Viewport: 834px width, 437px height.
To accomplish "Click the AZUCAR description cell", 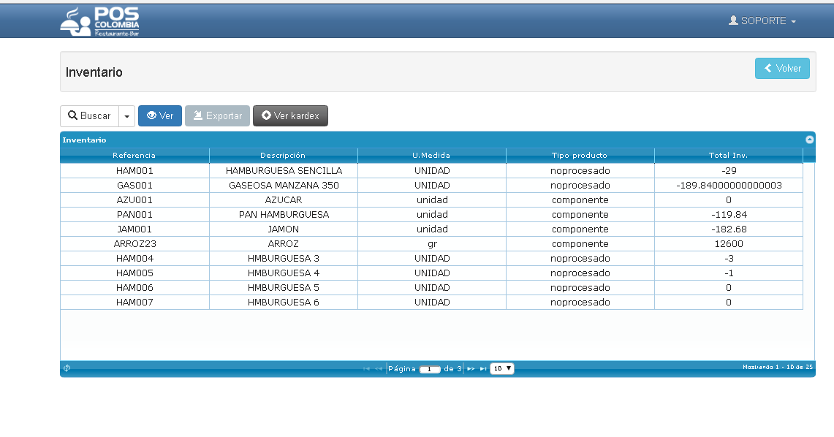I will coord(284,200).
